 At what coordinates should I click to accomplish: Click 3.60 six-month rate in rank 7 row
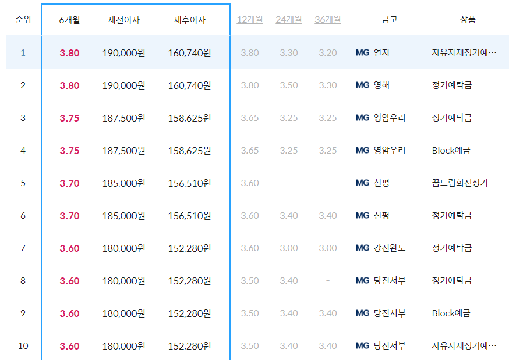pos(69,248)
